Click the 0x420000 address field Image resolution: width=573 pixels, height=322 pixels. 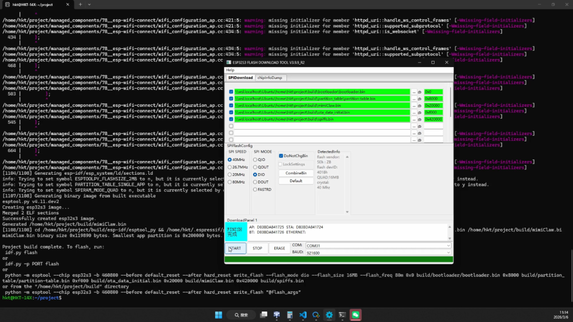(433, 120)
